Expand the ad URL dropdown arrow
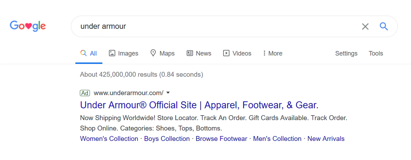Image resolution: width=411 pixels, height=160 pixels. point(168,93)
